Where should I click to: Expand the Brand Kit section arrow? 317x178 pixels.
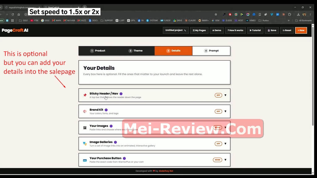coord(225,111)
